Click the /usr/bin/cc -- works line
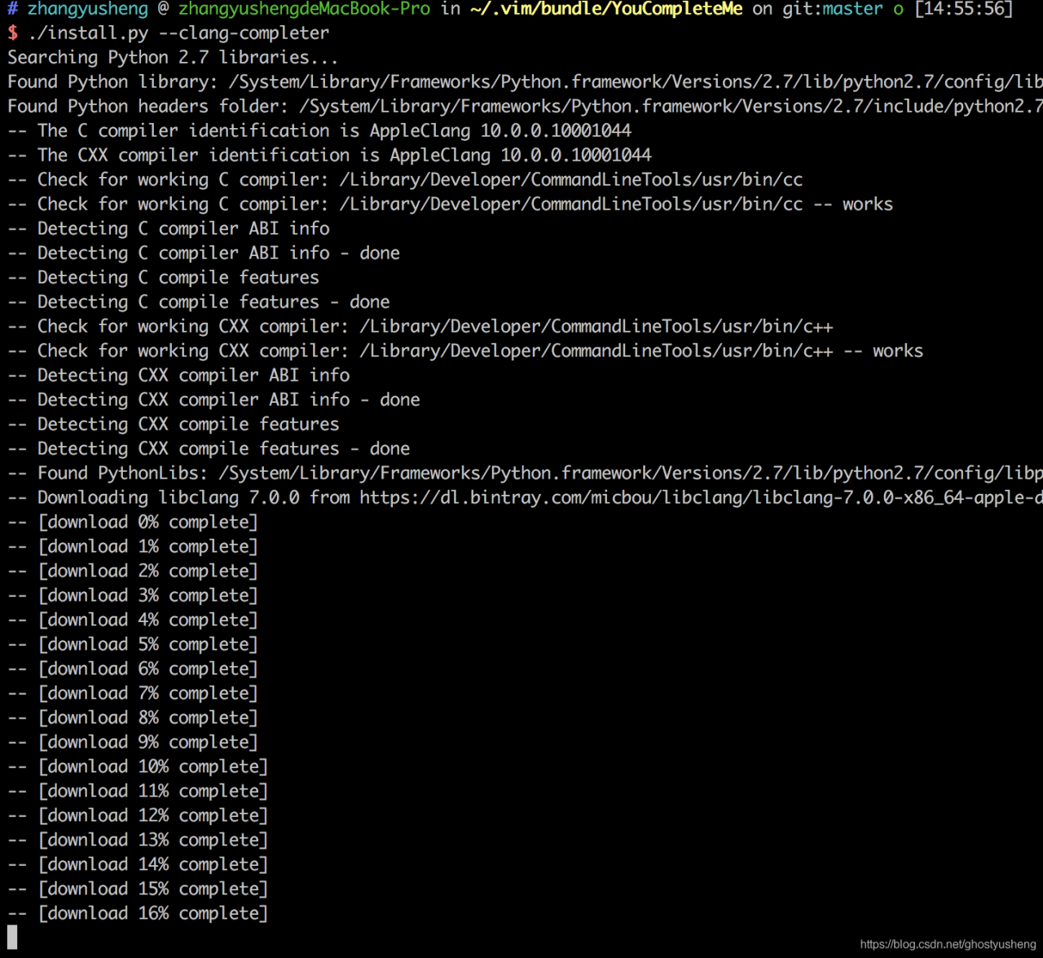The height and width of the screenshot is (958, 1043). [450, 204]
